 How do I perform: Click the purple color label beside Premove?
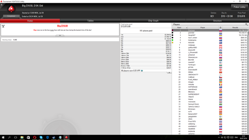pos(173,30)
